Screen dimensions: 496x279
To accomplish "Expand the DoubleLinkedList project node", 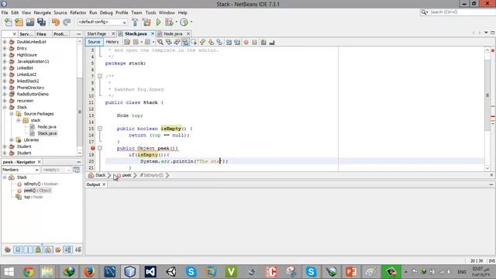I will tap(5, 42).
